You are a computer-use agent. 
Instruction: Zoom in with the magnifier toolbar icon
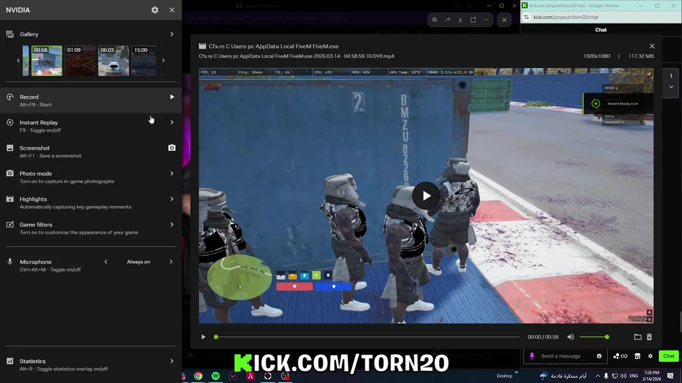434,20
